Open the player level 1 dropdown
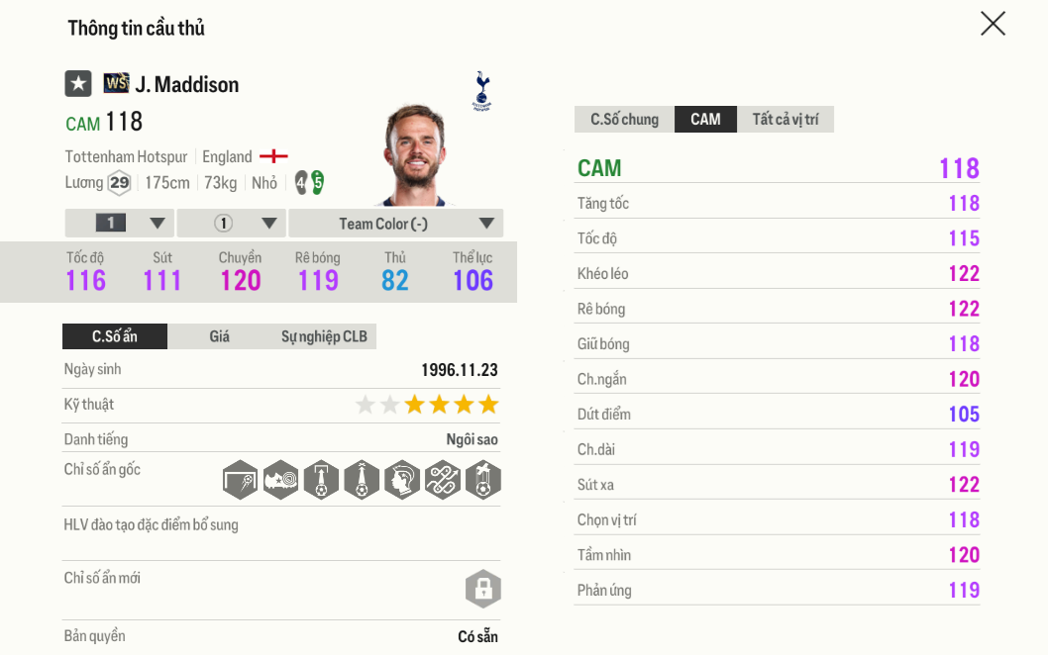 click(119, 223)
